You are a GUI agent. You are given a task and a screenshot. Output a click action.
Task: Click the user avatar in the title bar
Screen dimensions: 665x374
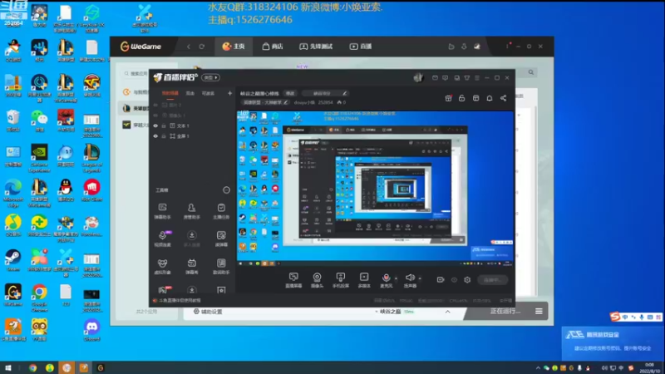[x=418, y=77]
